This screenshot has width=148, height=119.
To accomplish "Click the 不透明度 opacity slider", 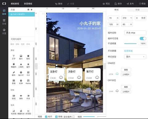I will pyautogui.click(x=131, y=44).
